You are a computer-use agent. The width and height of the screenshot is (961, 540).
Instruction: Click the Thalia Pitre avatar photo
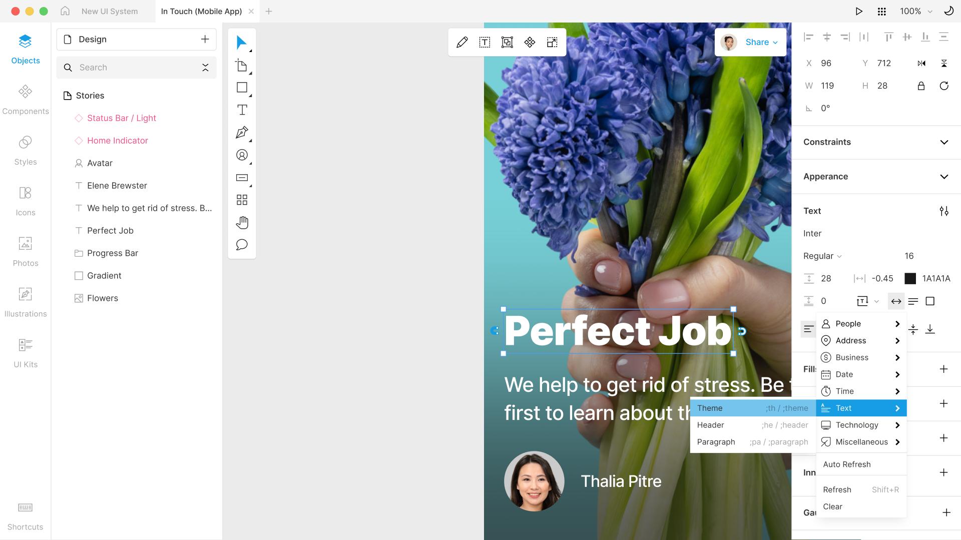point(534,481)
